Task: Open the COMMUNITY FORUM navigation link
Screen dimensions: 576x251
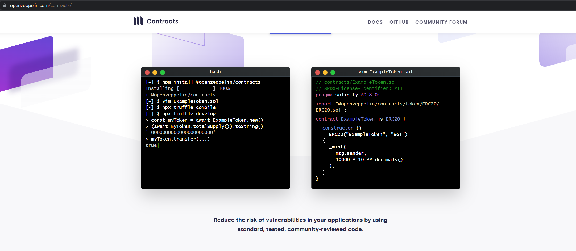Action: [441, 22]
